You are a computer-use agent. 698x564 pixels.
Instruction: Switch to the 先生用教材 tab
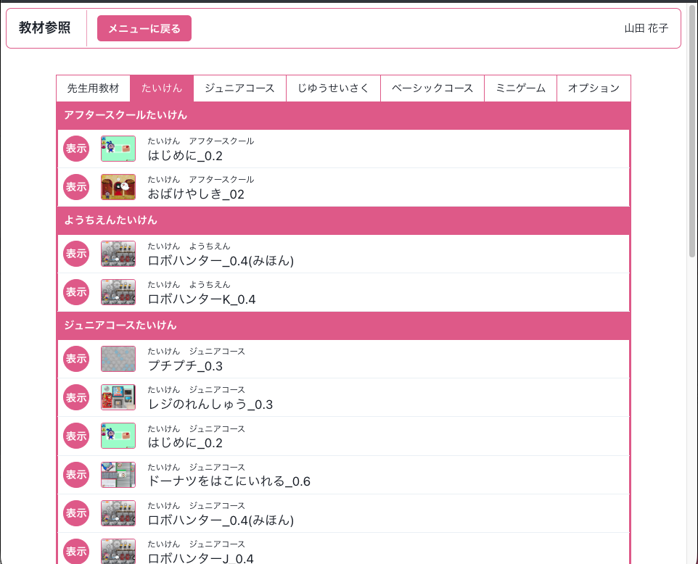pos(93,88)
